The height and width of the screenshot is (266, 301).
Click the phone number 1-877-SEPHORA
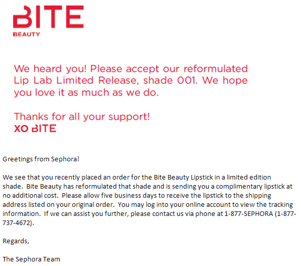(x=248, y=213)
